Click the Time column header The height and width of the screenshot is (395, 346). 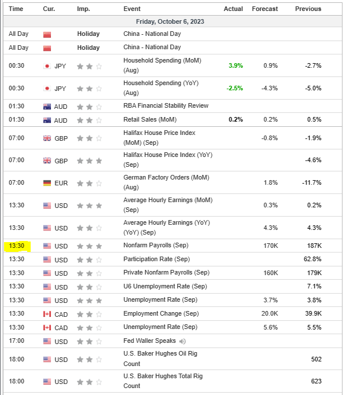pos(16,9)
